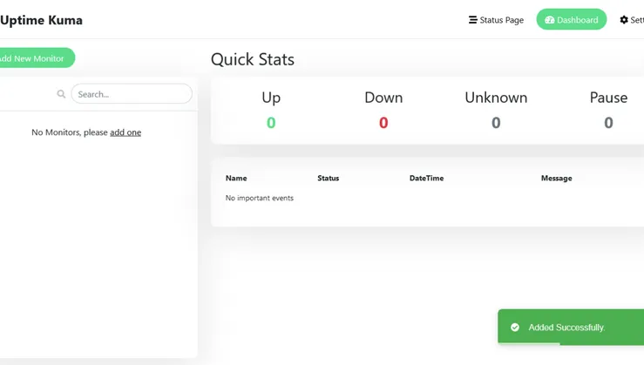
Task: Click the Dashboard gauge icon
Action: tap(550, 20)
